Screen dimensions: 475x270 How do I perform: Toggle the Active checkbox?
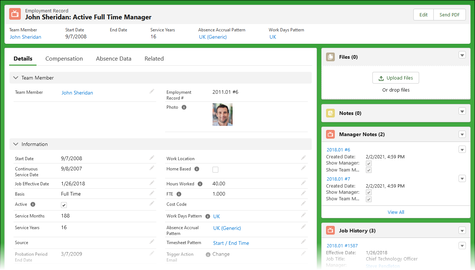coord(64,205)
